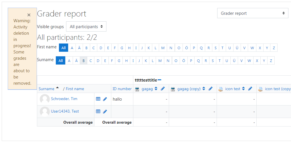This screenshot has width=291, height=143.
Task: Open the Schroeder, Tim profile link
Action: (x=64, y=99)
